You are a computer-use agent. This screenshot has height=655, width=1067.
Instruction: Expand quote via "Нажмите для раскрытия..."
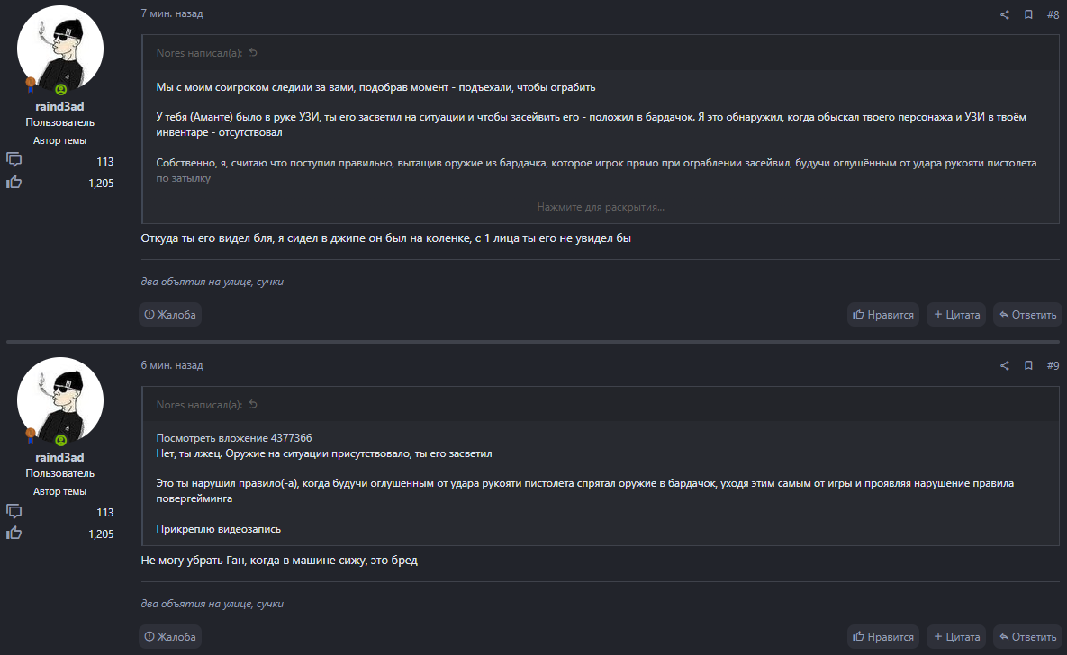[601, 207]
